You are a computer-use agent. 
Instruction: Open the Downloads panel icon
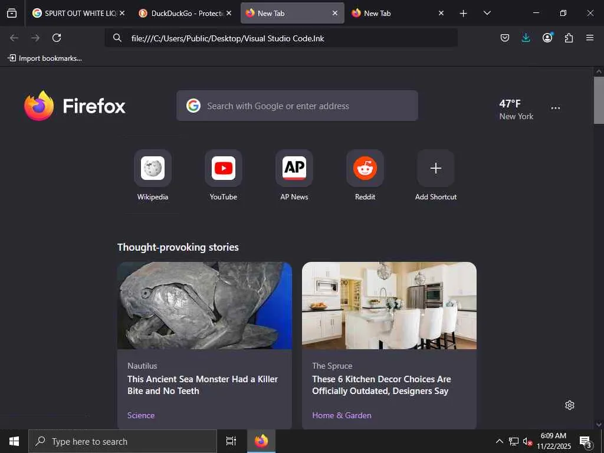pos(526,38)
